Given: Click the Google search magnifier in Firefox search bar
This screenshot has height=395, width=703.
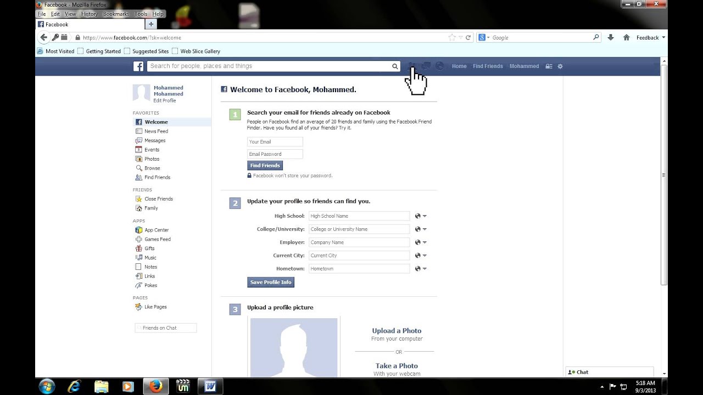Looking at the screenshot, I should pyautogui.click(x=596, y=37).
